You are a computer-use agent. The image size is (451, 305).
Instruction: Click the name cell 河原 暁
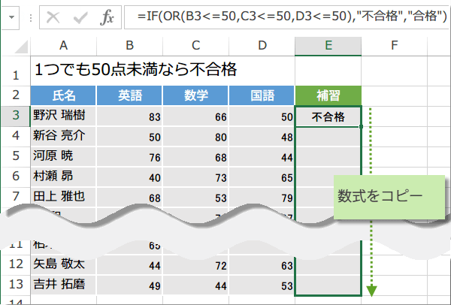pyautogui.click(x=63, y=156)
